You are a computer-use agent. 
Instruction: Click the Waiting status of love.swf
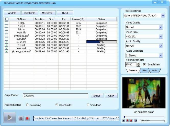(101, 48)
